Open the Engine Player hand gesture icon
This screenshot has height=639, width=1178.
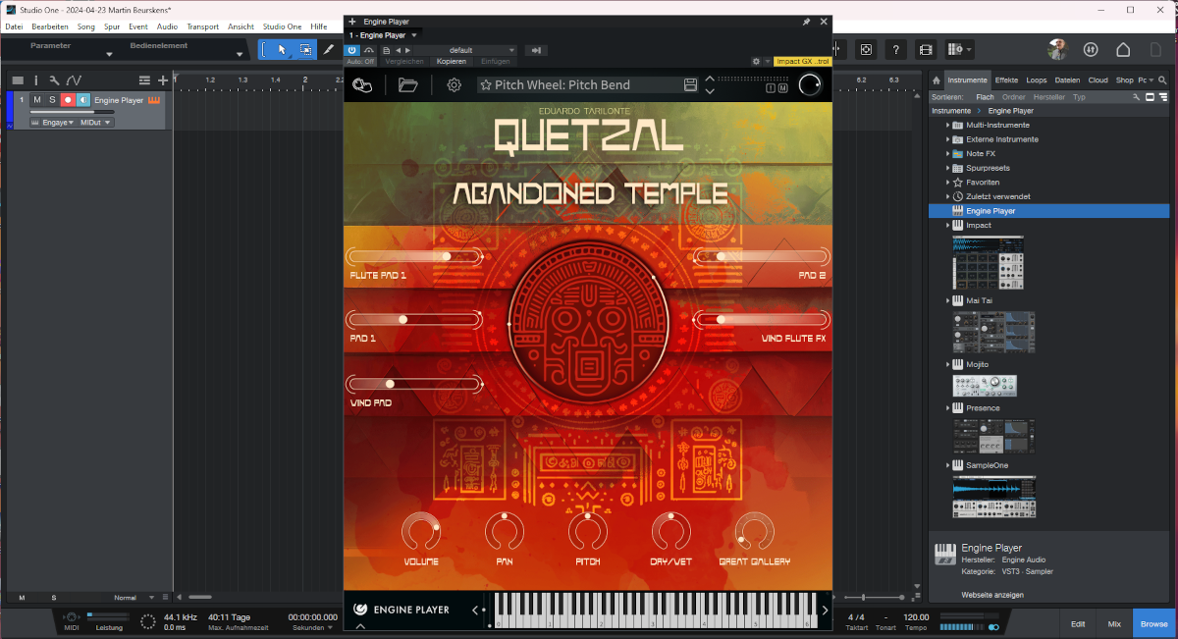tap(362, 85)
